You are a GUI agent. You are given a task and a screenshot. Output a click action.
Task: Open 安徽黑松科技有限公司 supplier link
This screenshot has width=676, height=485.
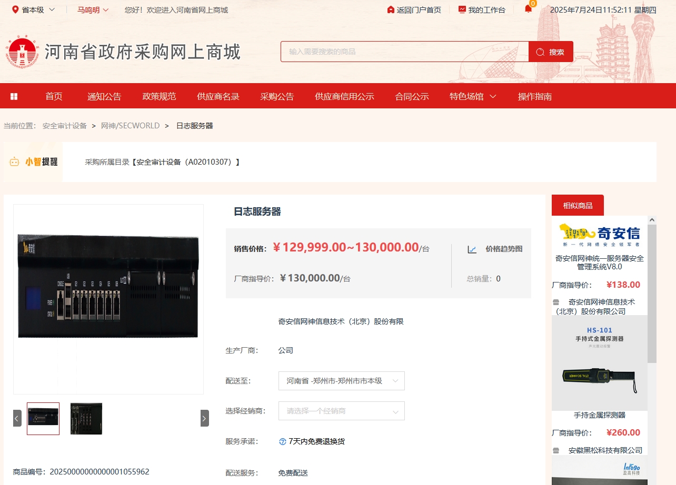(605, 450)
